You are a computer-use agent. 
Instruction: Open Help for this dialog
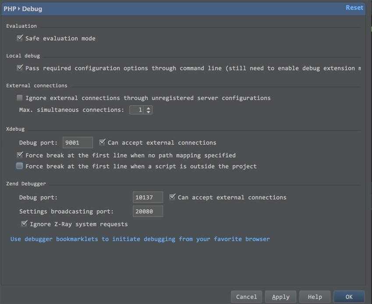tap(315, 297)
